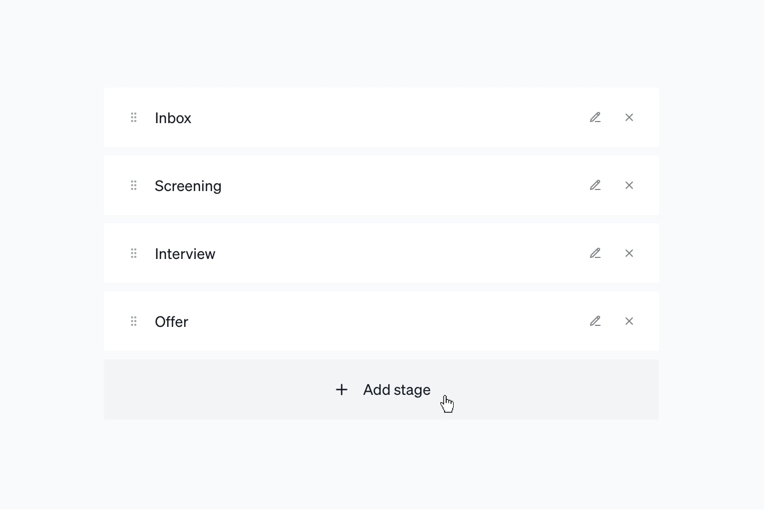This screenshot has height=510, width=764.
Task: Click the drag handle for Offer stage
Action: pyautogui.click(x=134, y=321)
